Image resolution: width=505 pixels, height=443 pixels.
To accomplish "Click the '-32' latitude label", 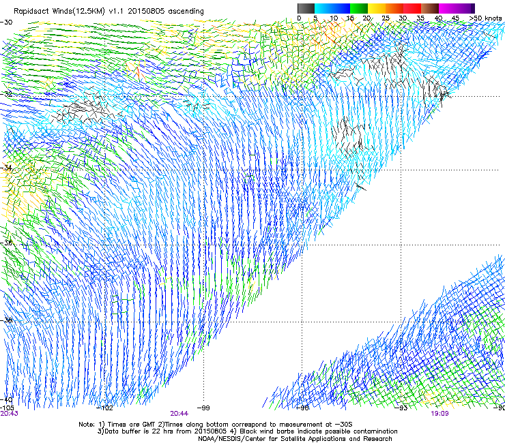I will [6, 94].
